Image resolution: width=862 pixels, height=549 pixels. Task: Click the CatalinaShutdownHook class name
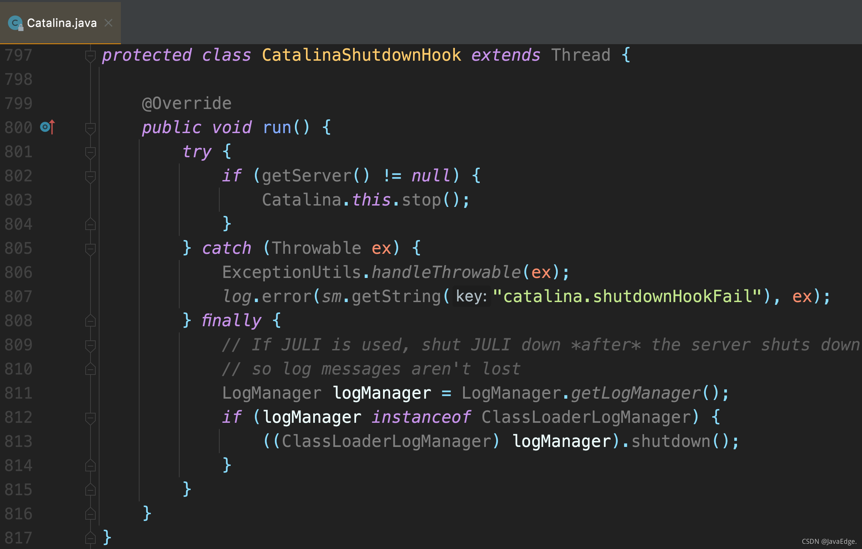tap(362, 56)
